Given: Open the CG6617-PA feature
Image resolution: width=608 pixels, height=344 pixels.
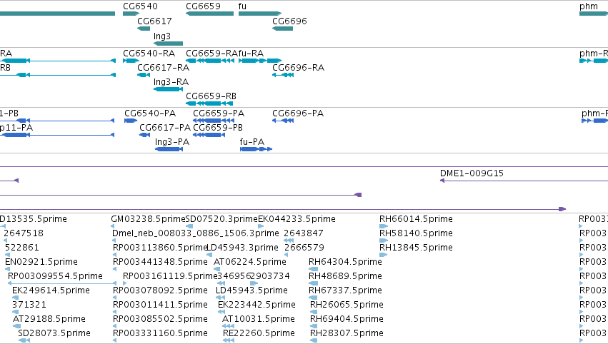Looking at the screenshot, I should coord(144,135).
